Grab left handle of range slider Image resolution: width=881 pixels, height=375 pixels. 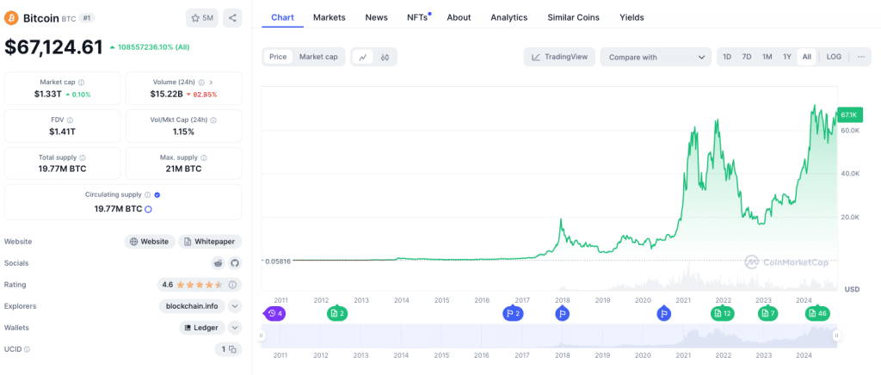(261, 335)
